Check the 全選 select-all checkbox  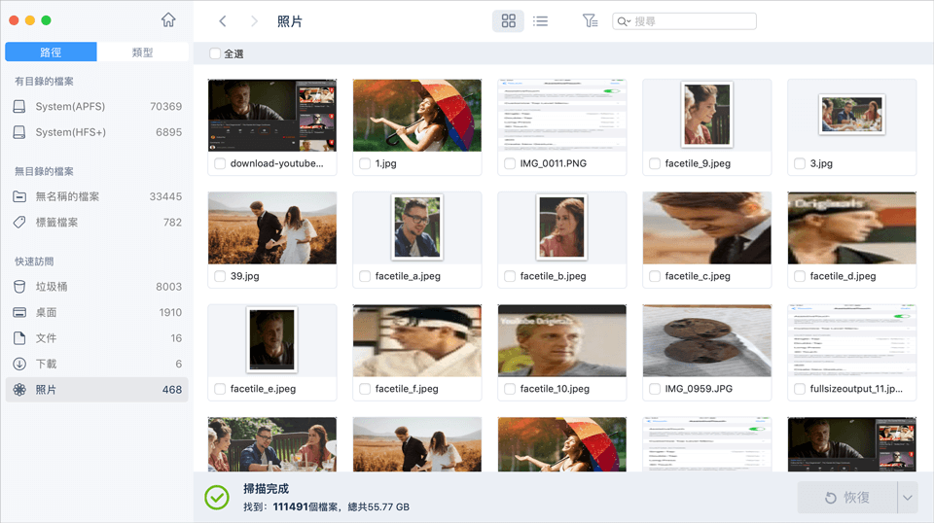click(x=215, y=54)
